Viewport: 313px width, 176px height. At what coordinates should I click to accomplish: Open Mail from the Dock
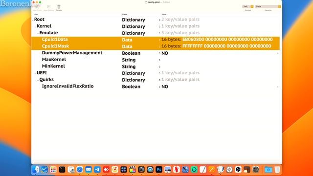pos(89,170)
